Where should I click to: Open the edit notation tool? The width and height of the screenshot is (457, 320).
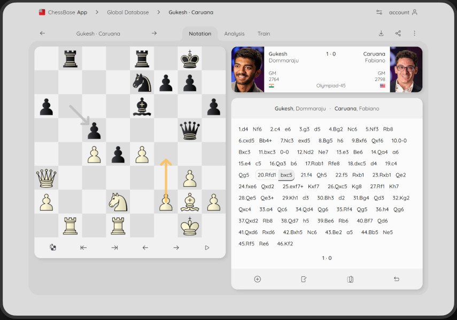coord(304,278)
